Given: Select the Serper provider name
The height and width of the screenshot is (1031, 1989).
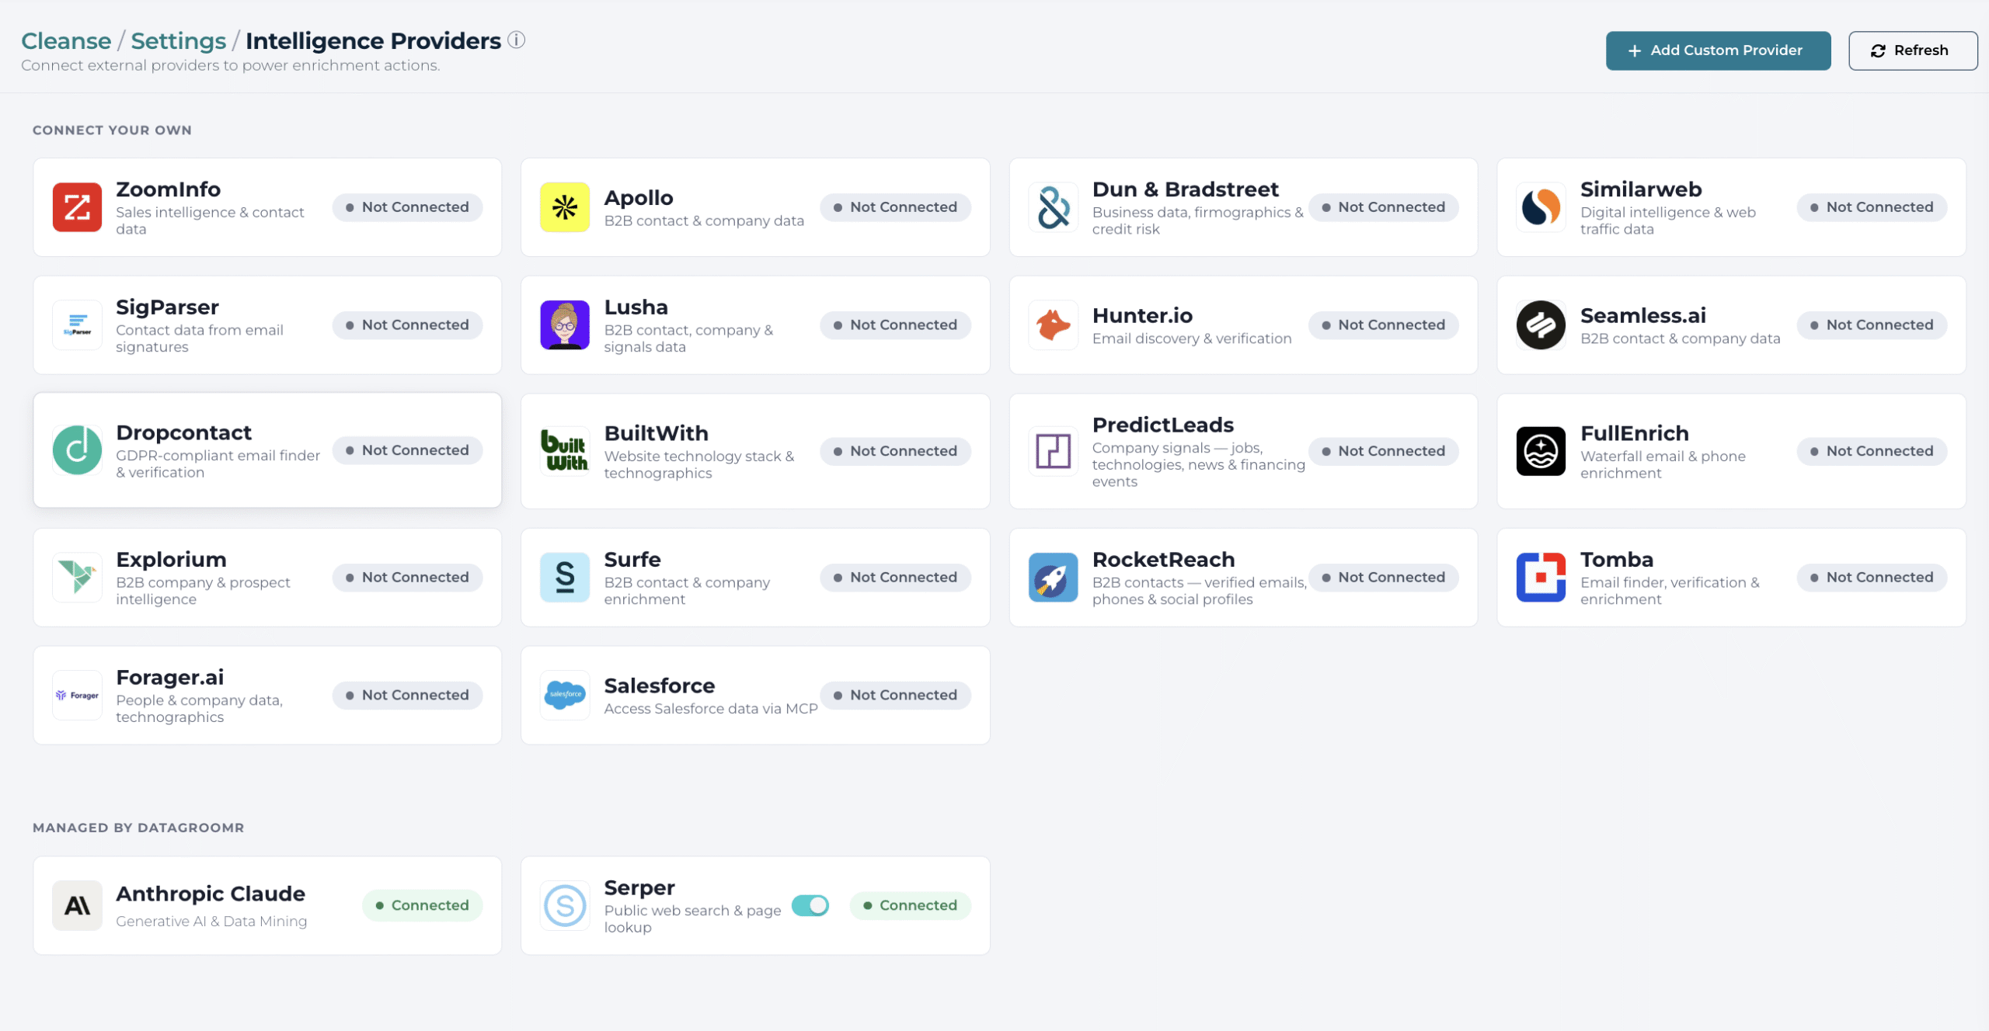Looking at the screenshot, I should coord(639,888).
